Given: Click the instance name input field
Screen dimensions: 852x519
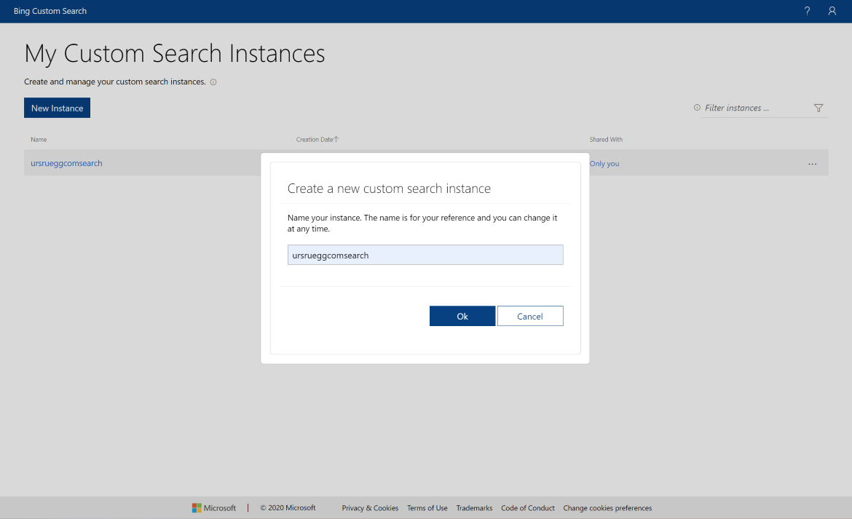Looking at the screenshot, I should pos(425,255).
